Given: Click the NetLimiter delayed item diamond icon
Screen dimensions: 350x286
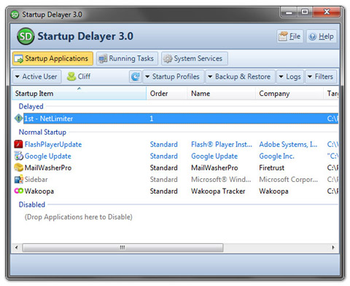Looking at the screenshot, I should [18, 119].
